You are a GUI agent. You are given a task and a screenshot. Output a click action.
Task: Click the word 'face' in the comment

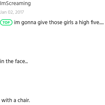click(20, 61)
